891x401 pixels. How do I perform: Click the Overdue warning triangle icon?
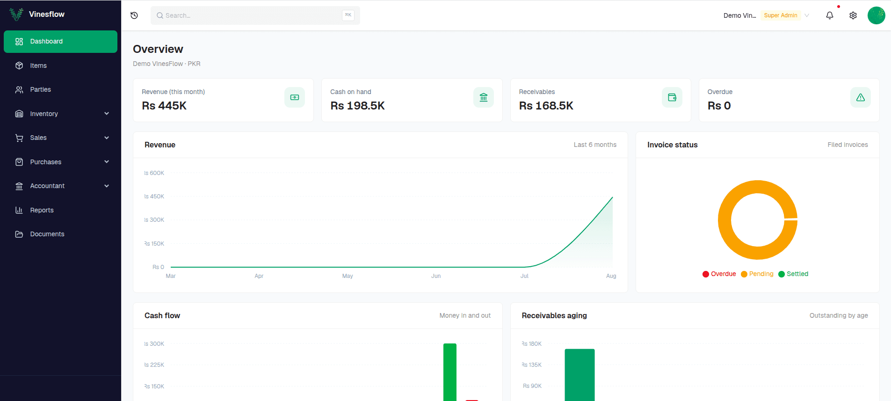click(861, 97)
